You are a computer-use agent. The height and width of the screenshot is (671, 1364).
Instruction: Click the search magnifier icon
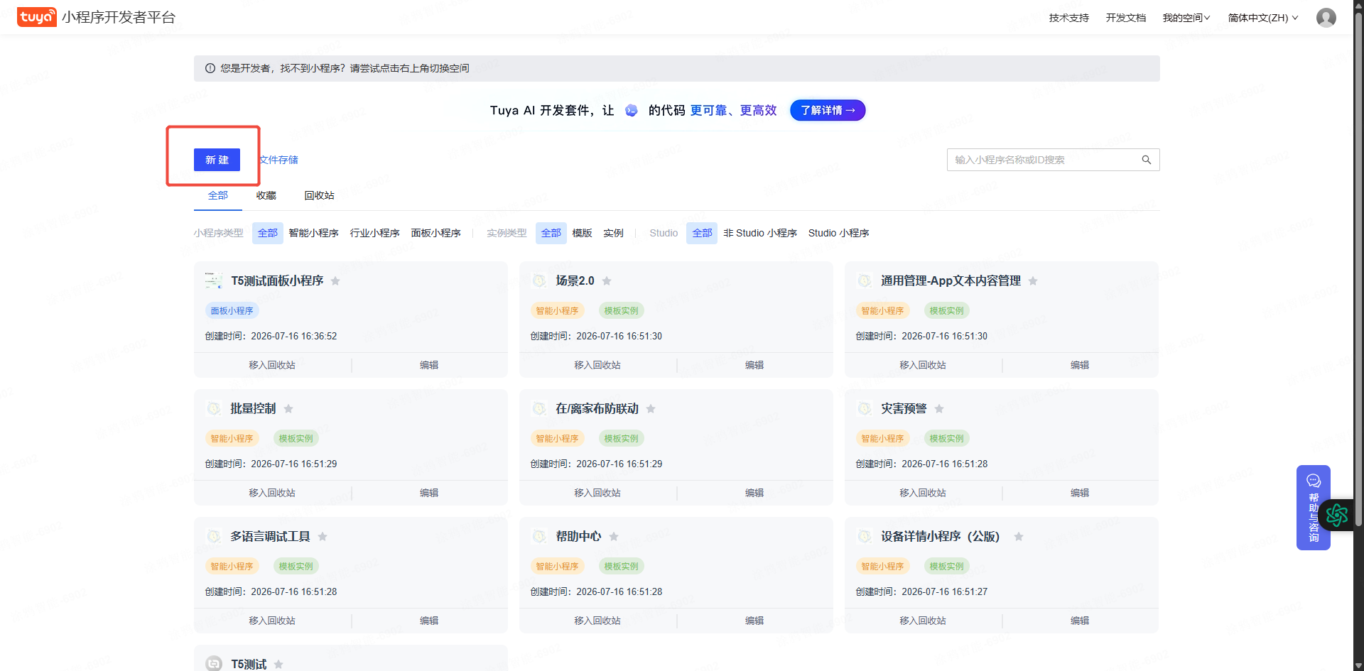coord(1146,160)
